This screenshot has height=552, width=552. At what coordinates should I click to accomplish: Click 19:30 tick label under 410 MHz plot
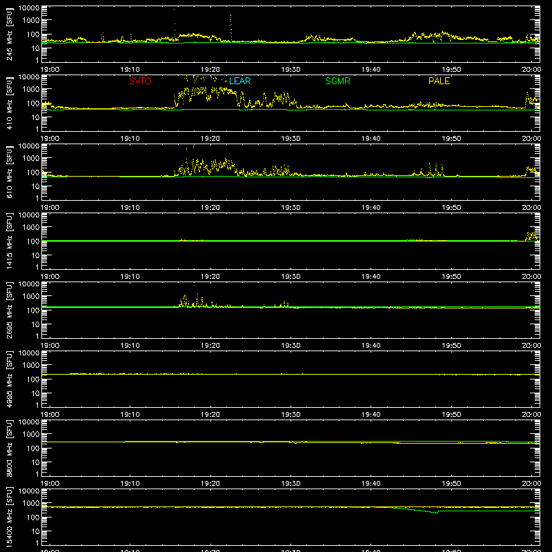(x=290, y=139)
